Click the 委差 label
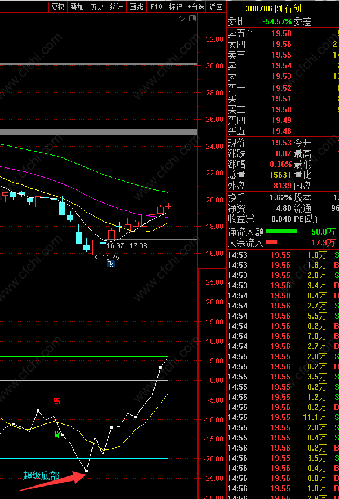 click(302, 21)
